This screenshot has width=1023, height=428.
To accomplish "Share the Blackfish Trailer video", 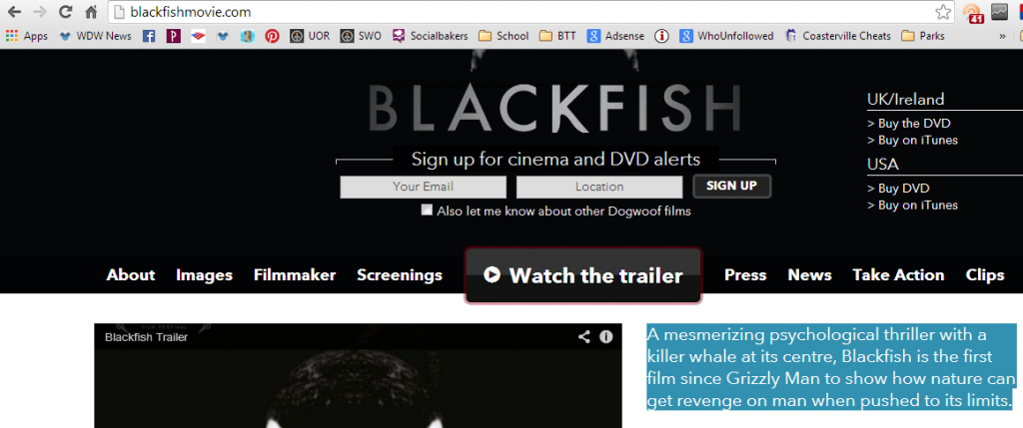I will pos(583,337).
